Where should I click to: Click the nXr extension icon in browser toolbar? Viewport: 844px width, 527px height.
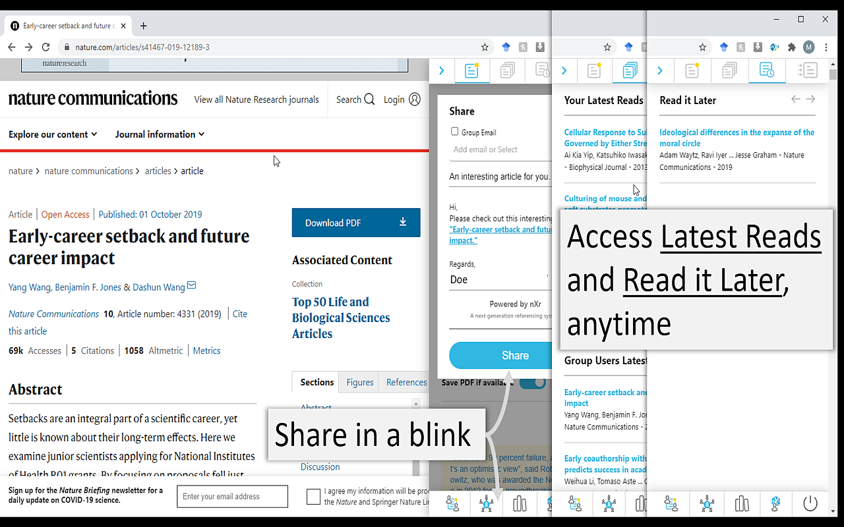coord(774,47)
